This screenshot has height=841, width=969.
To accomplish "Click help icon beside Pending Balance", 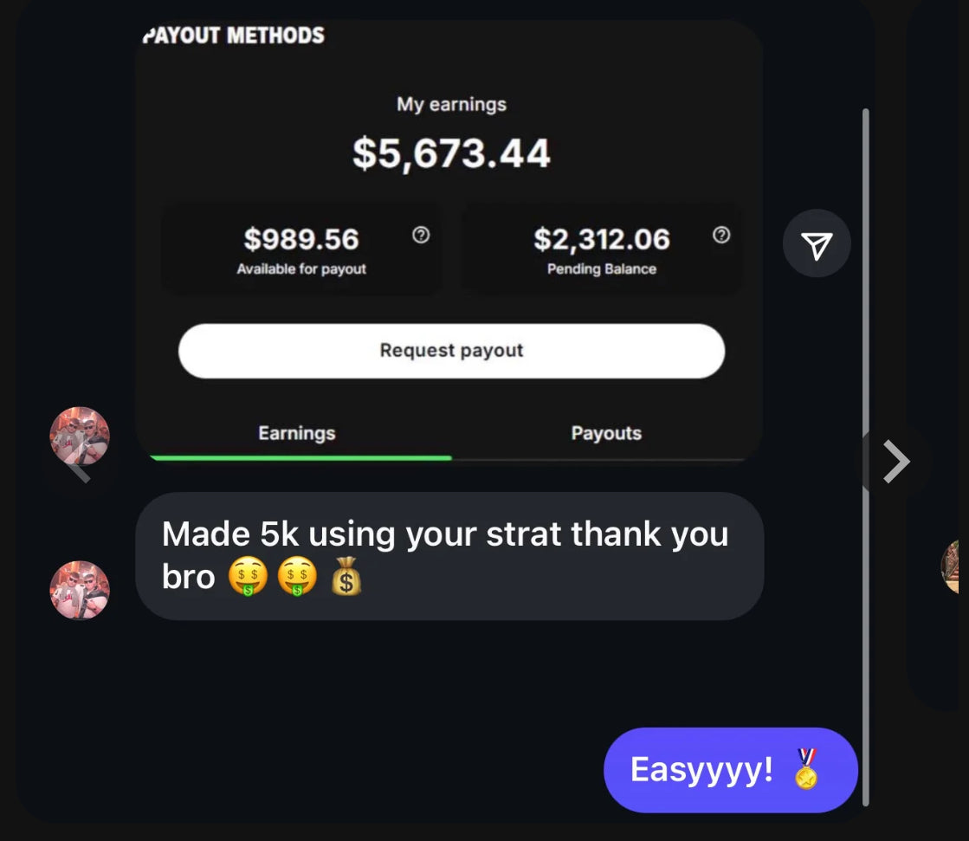I will click(x=721, y=235).
